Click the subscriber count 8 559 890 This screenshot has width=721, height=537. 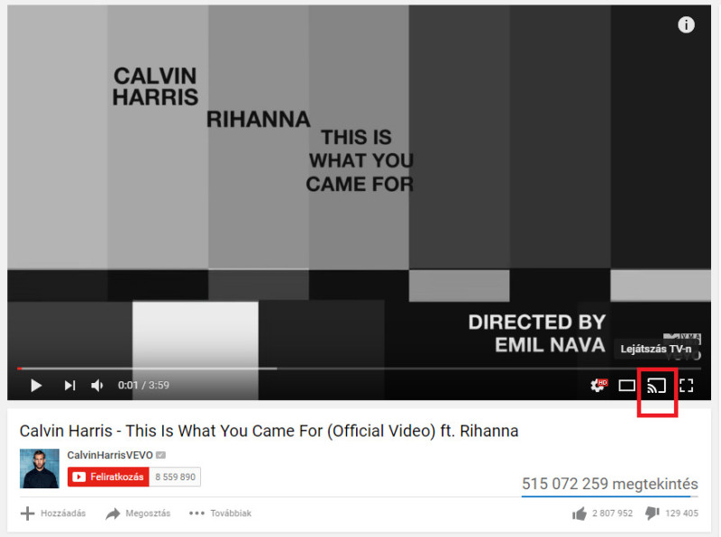coord(175,477)
